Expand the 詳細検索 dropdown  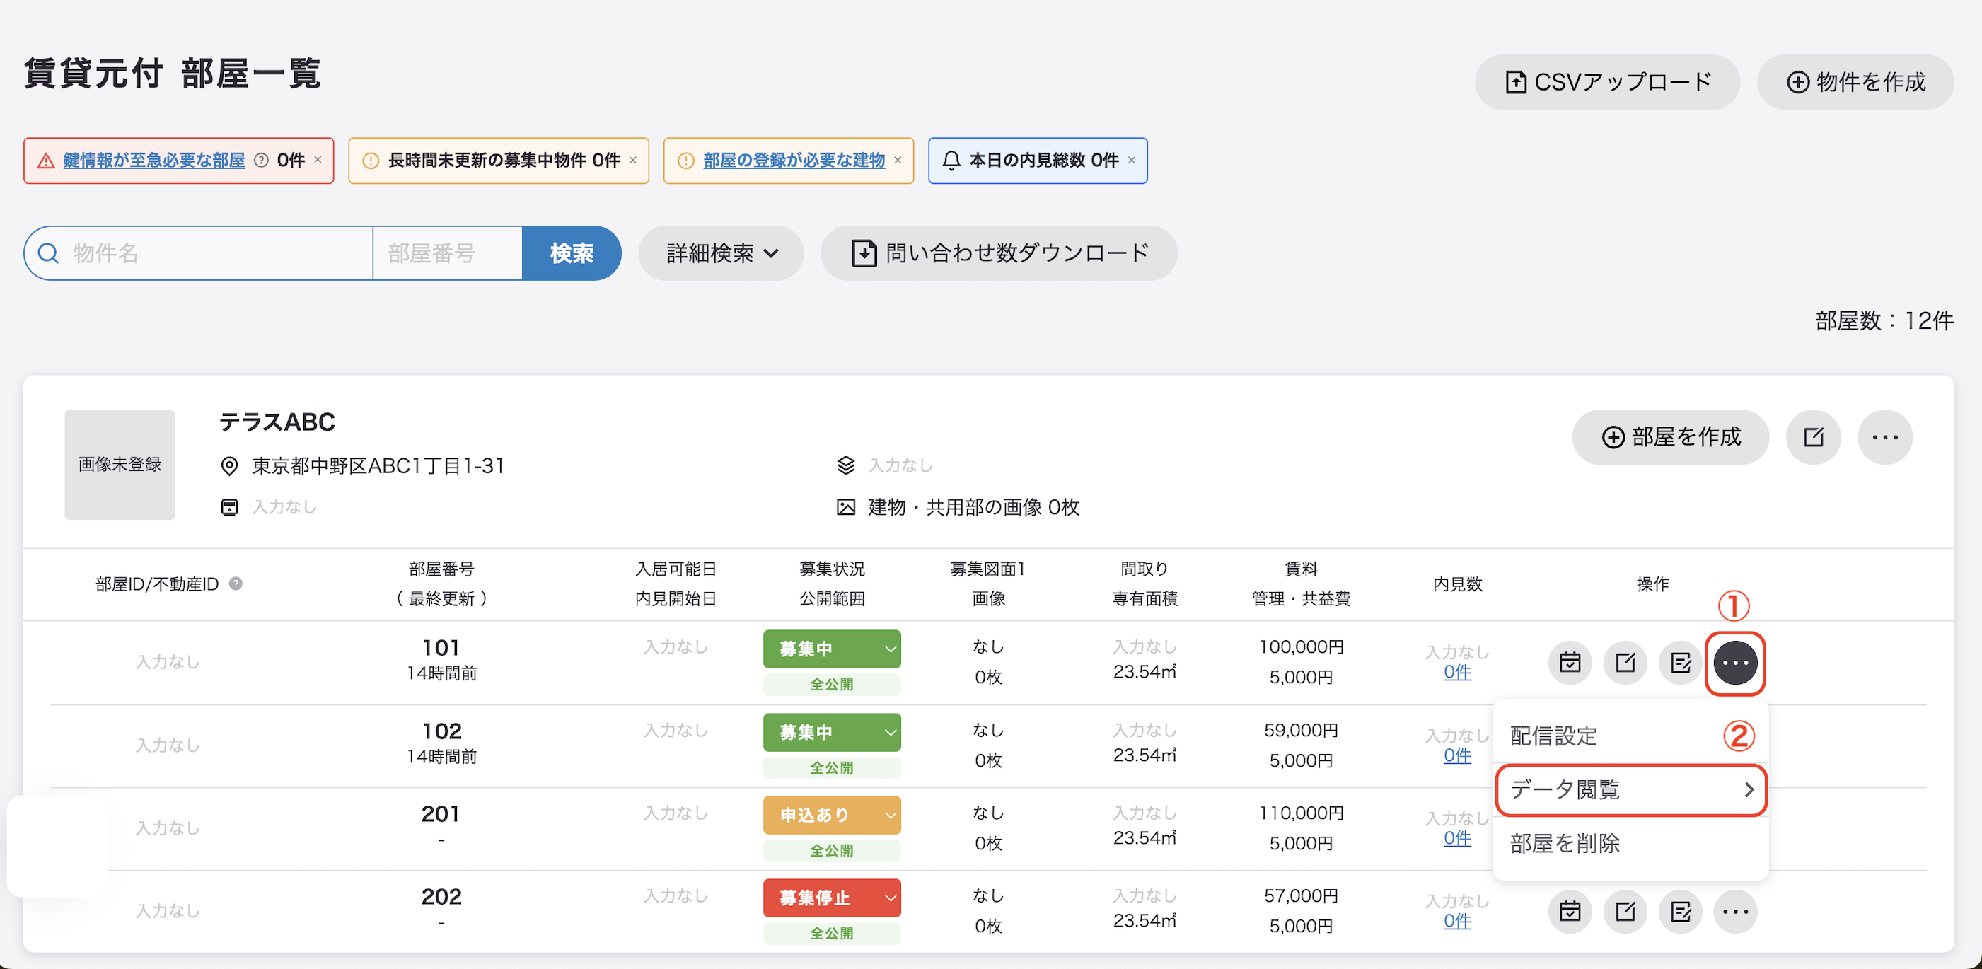pos(721,253)
